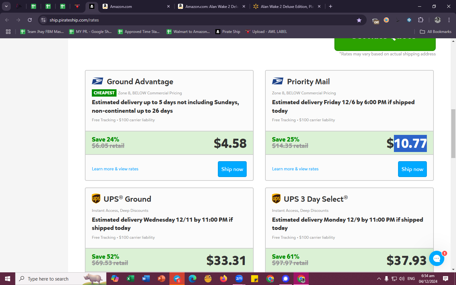Viewport: 456px width, 285px height.
Task: Click Ship now for Ground Advantage
Action: (232, 169)
